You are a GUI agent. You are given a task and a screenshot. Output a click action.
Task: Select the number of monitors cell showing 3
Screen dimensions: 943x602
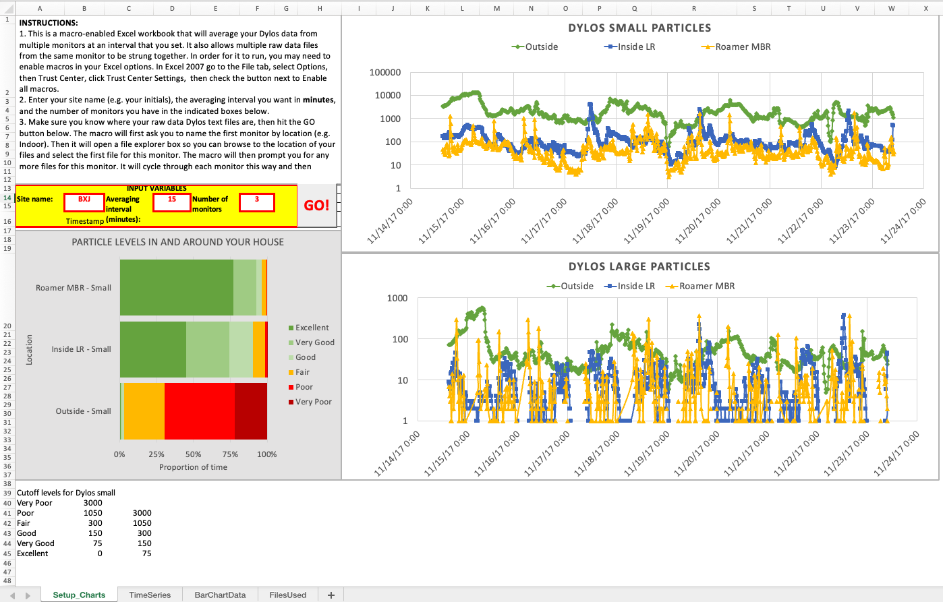point(257,202)
